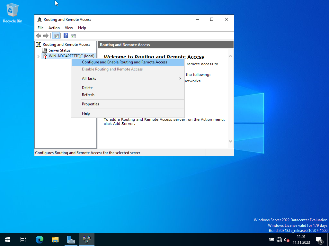Open the Windows Start menu
329x246 pixels.
coord(8,240)
